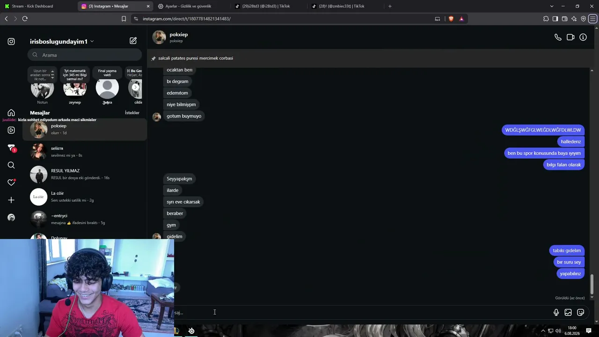Open your own note labeled Notun
Image resolution: width=599 pixels, height=337 pixels.
[42, 86]
